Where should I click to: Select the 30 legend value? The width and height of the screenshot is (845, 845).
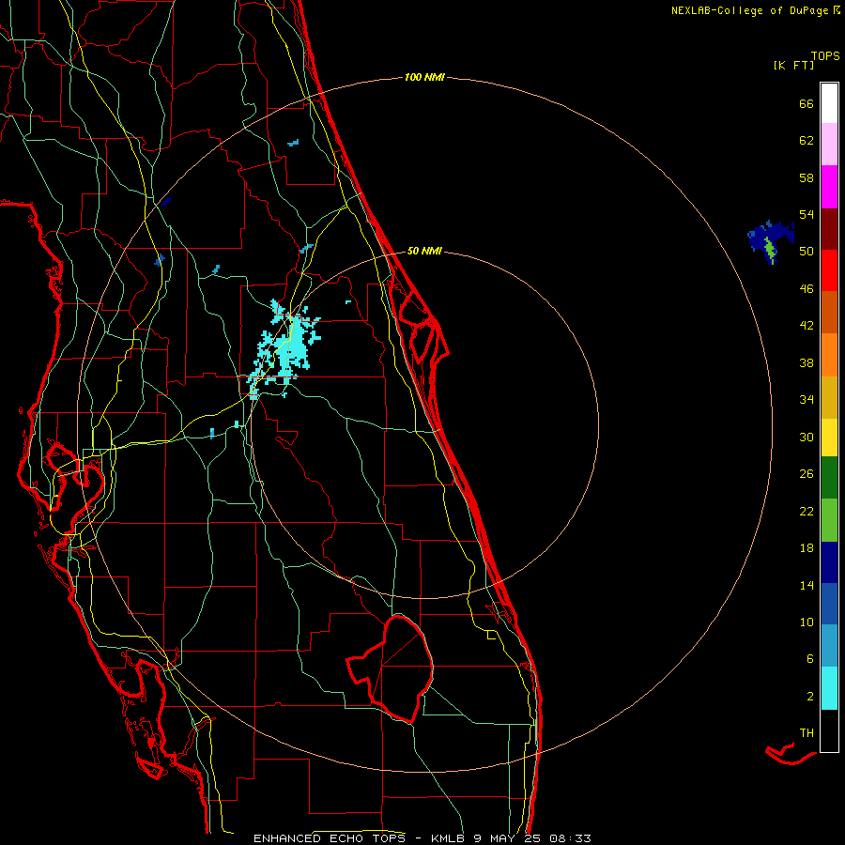point(807,437)
